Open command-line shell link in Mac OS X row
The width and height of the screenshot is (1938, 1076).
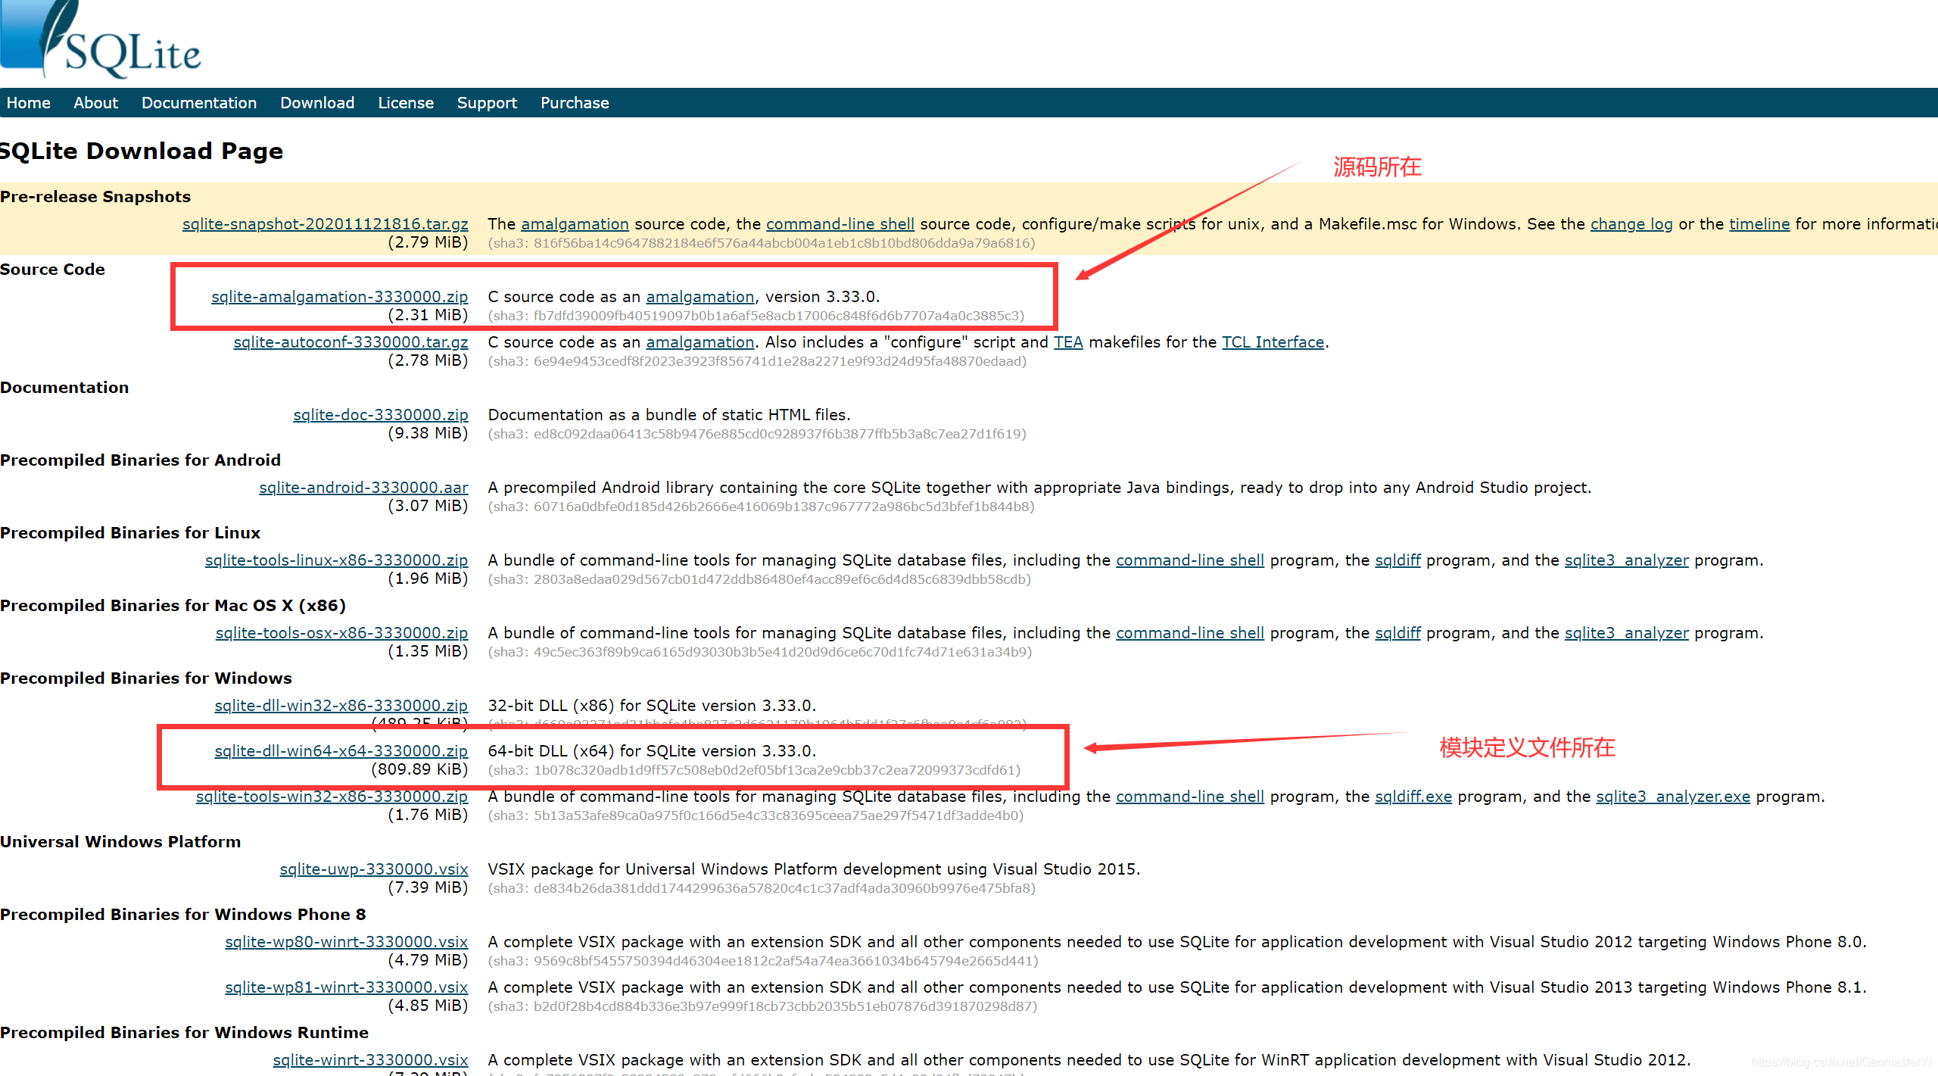[x=1190, y=633]
